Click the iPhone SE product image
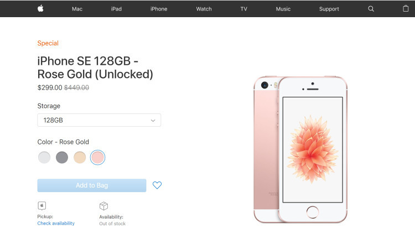415x233 pixels. pyautogui.click(x=300, y=149)
